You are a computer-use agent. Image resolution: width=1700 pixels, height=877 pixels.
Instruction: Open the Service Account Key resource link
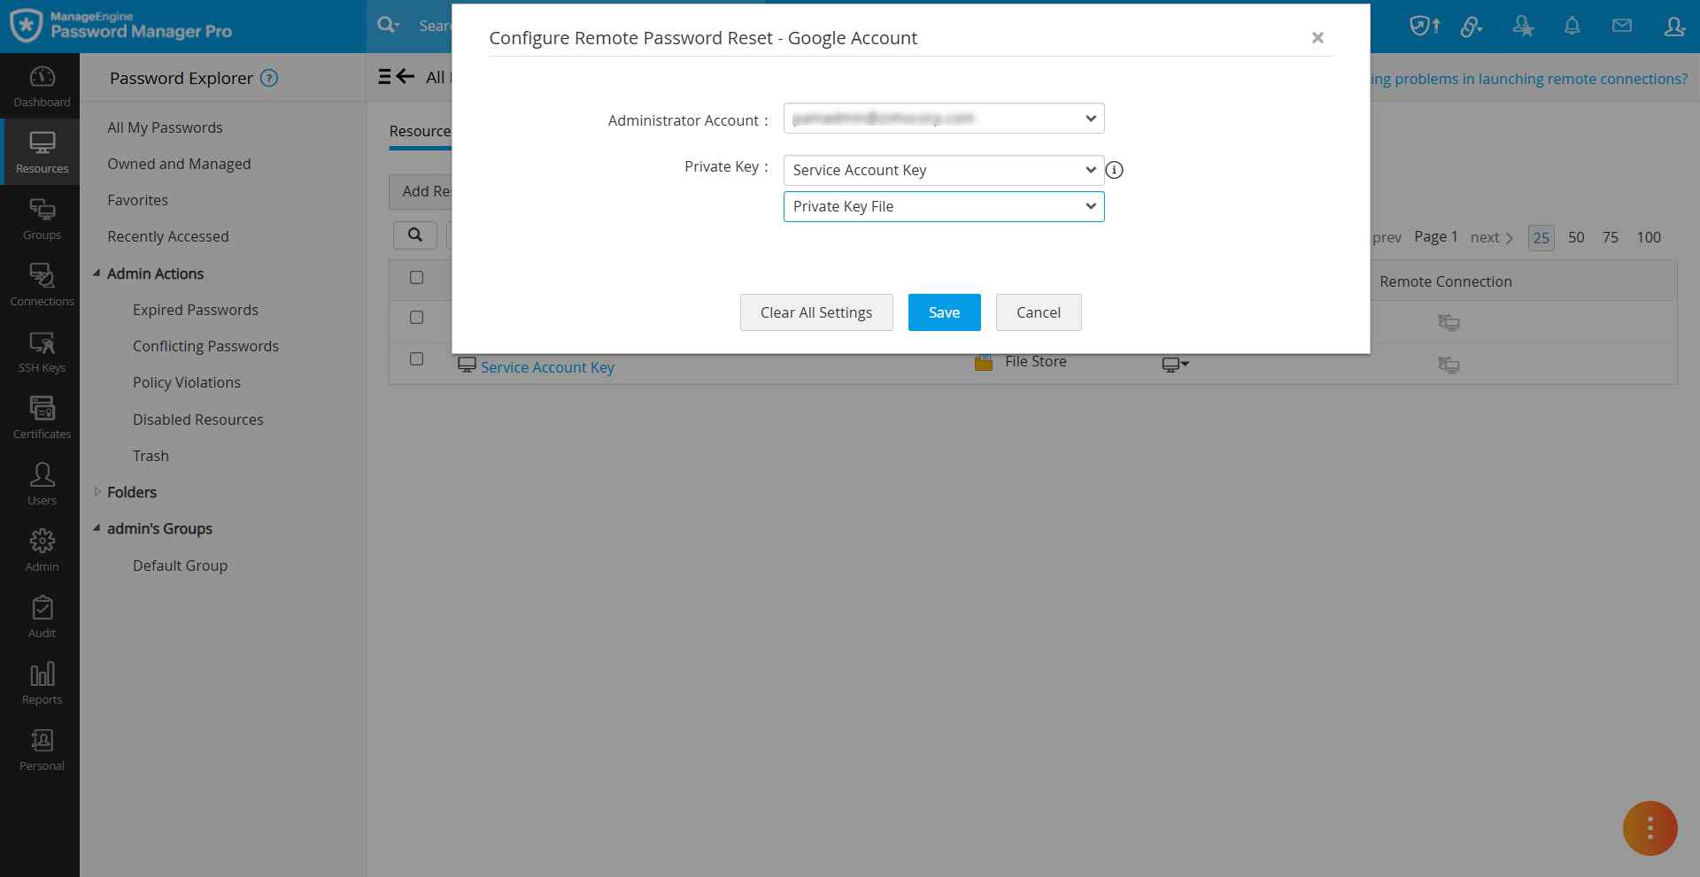(547, 366)
